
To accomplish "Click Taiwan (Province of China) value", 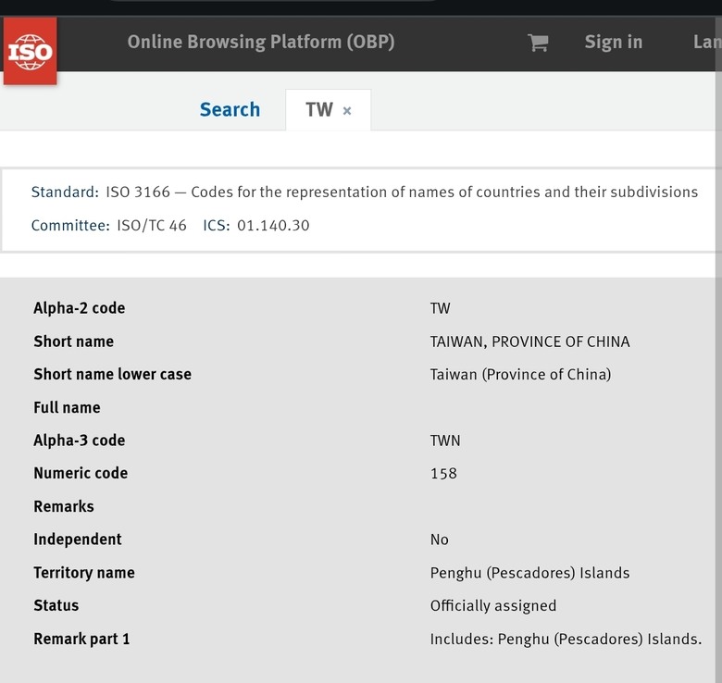I will coord(521,374).
